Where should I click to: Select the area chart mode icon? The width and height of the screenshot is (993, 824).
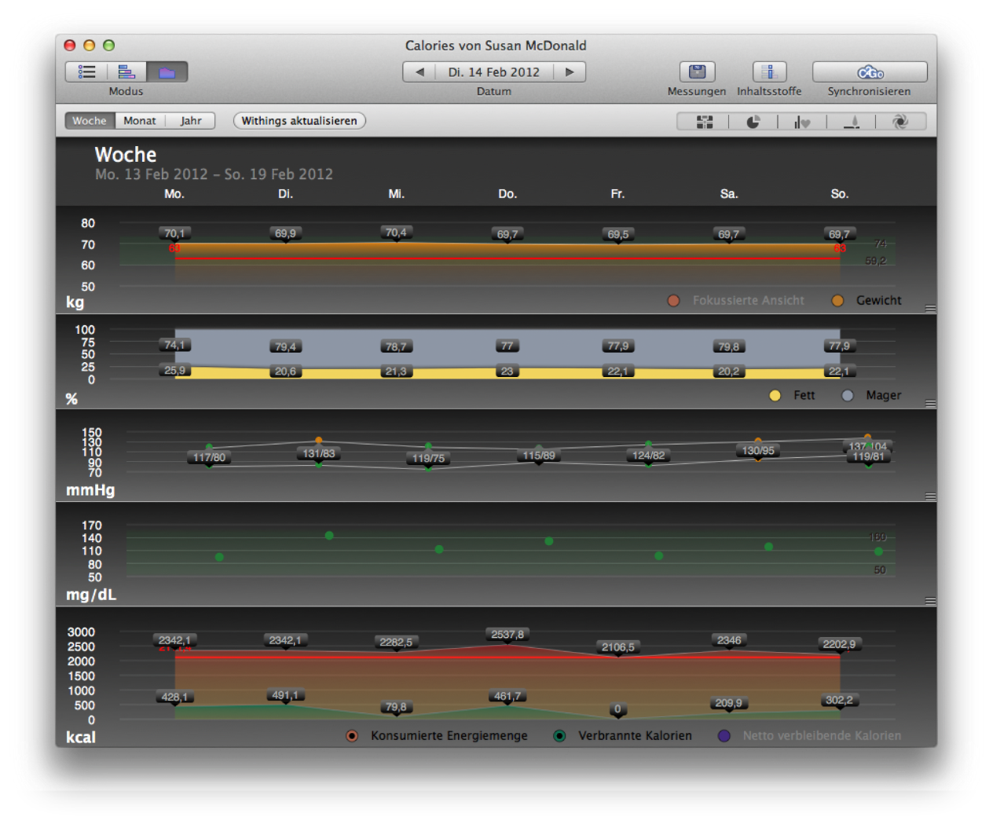(x=167, y=72)
